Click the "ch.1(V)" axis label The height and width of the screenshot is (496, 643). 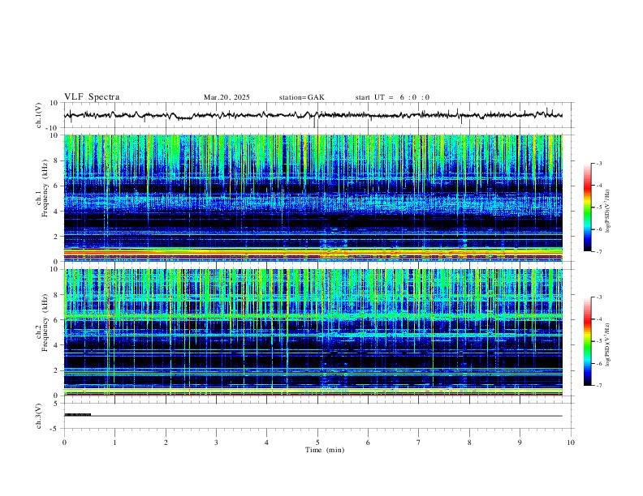(39, 115)
